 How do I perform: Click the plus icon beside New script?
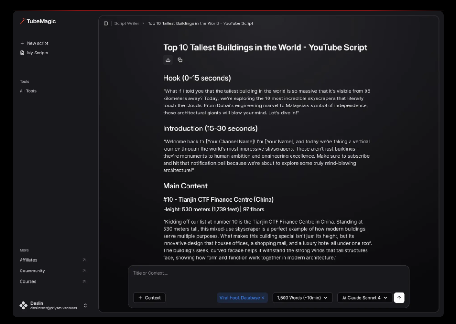pyautogui.click(x=22, y=43)
